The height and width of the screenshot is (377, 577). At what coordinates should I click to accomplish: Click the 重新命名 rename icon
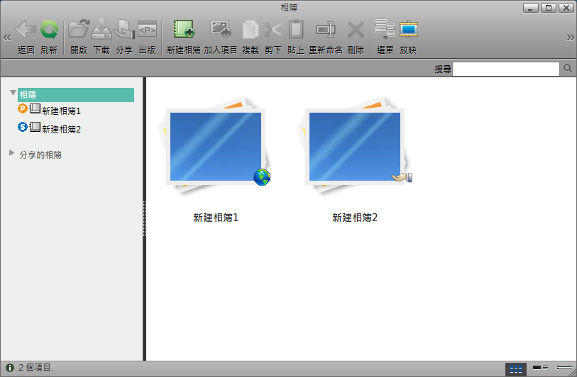pos(326,30)
